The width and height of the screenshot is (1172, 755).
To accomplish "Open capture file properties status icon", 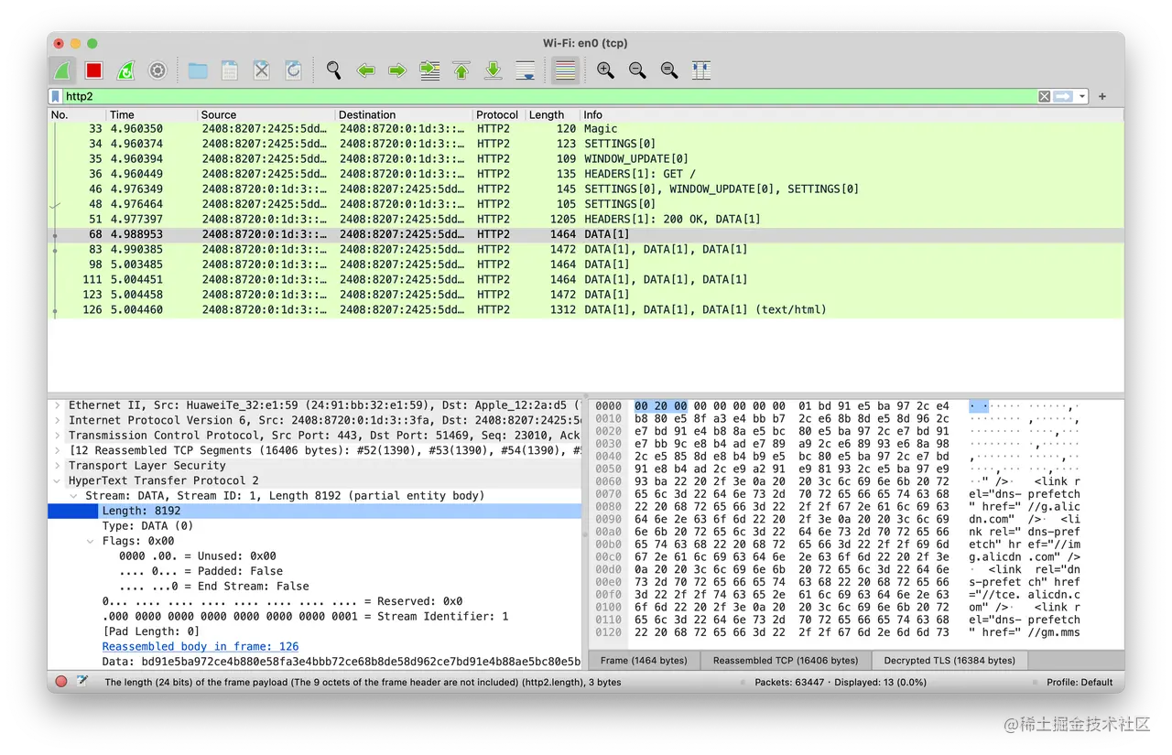I will (81, 682).
